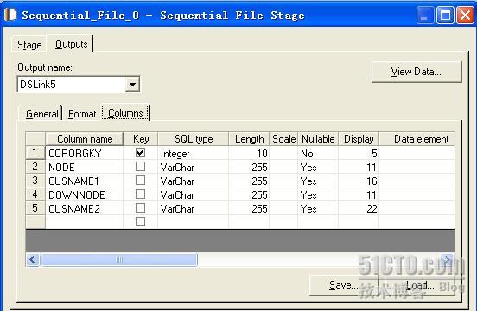Maximize the Sequential File Stage window
Viewport: 477px width, 311px height.
(x=445, y=15)
